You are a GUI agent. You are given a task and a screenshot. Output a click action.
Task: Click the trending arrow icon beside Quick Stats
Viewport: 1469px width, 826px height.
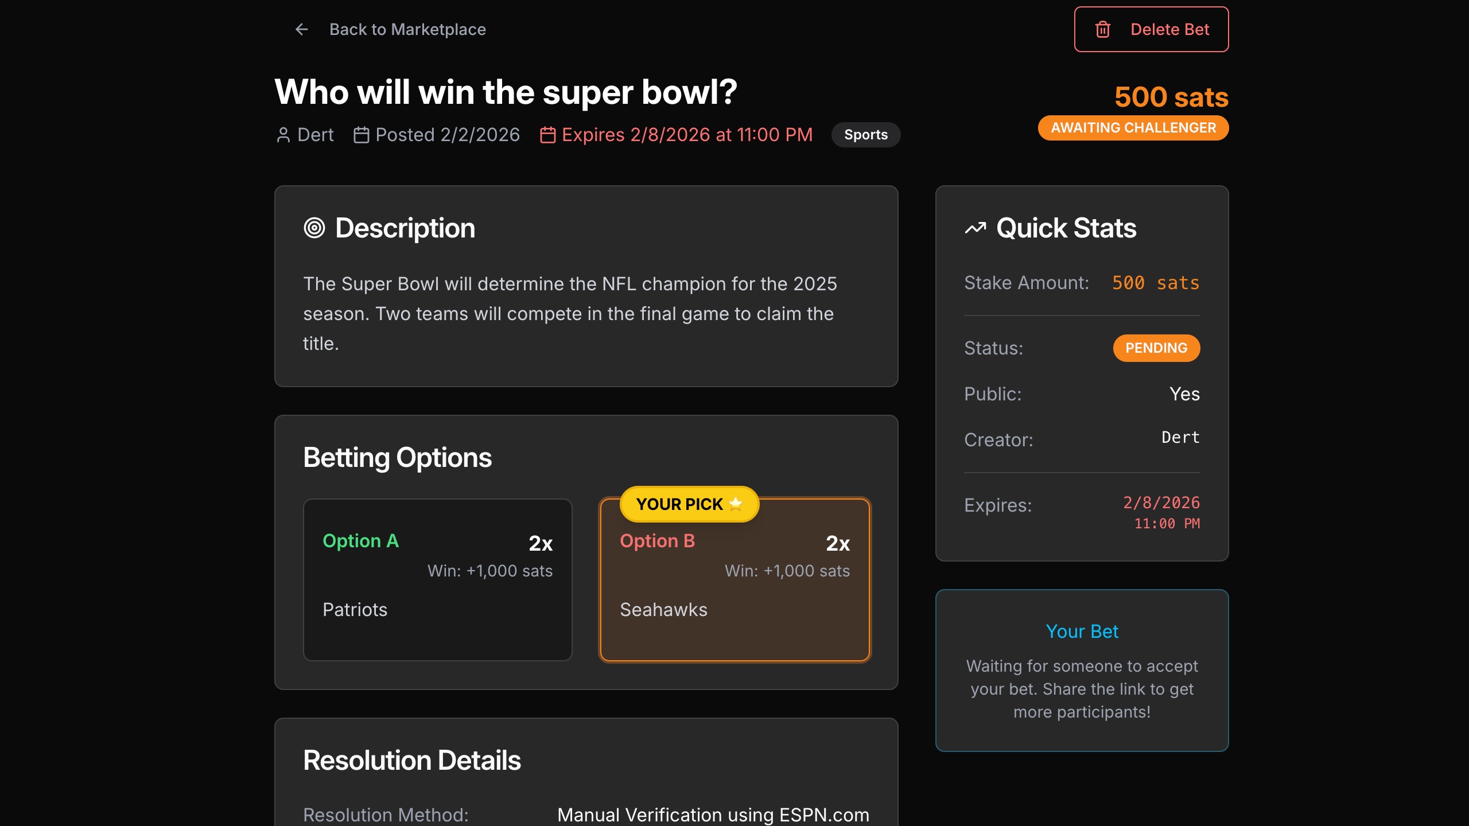point(975,227)
